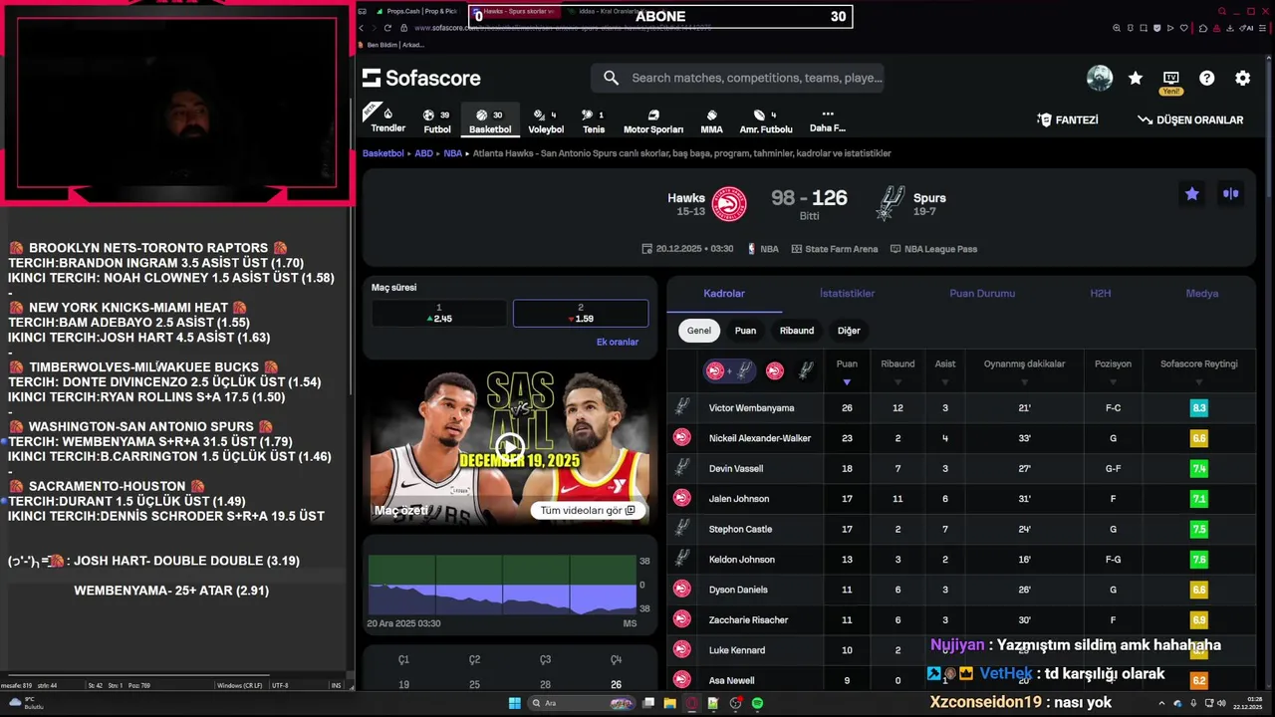Open Sofascore settings gear
The image size is (1275, 717).
coord(1243,78)
